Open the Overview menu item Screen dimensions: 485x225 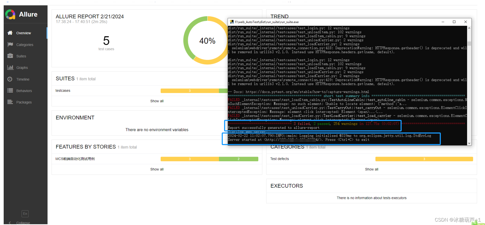(26, 33)
